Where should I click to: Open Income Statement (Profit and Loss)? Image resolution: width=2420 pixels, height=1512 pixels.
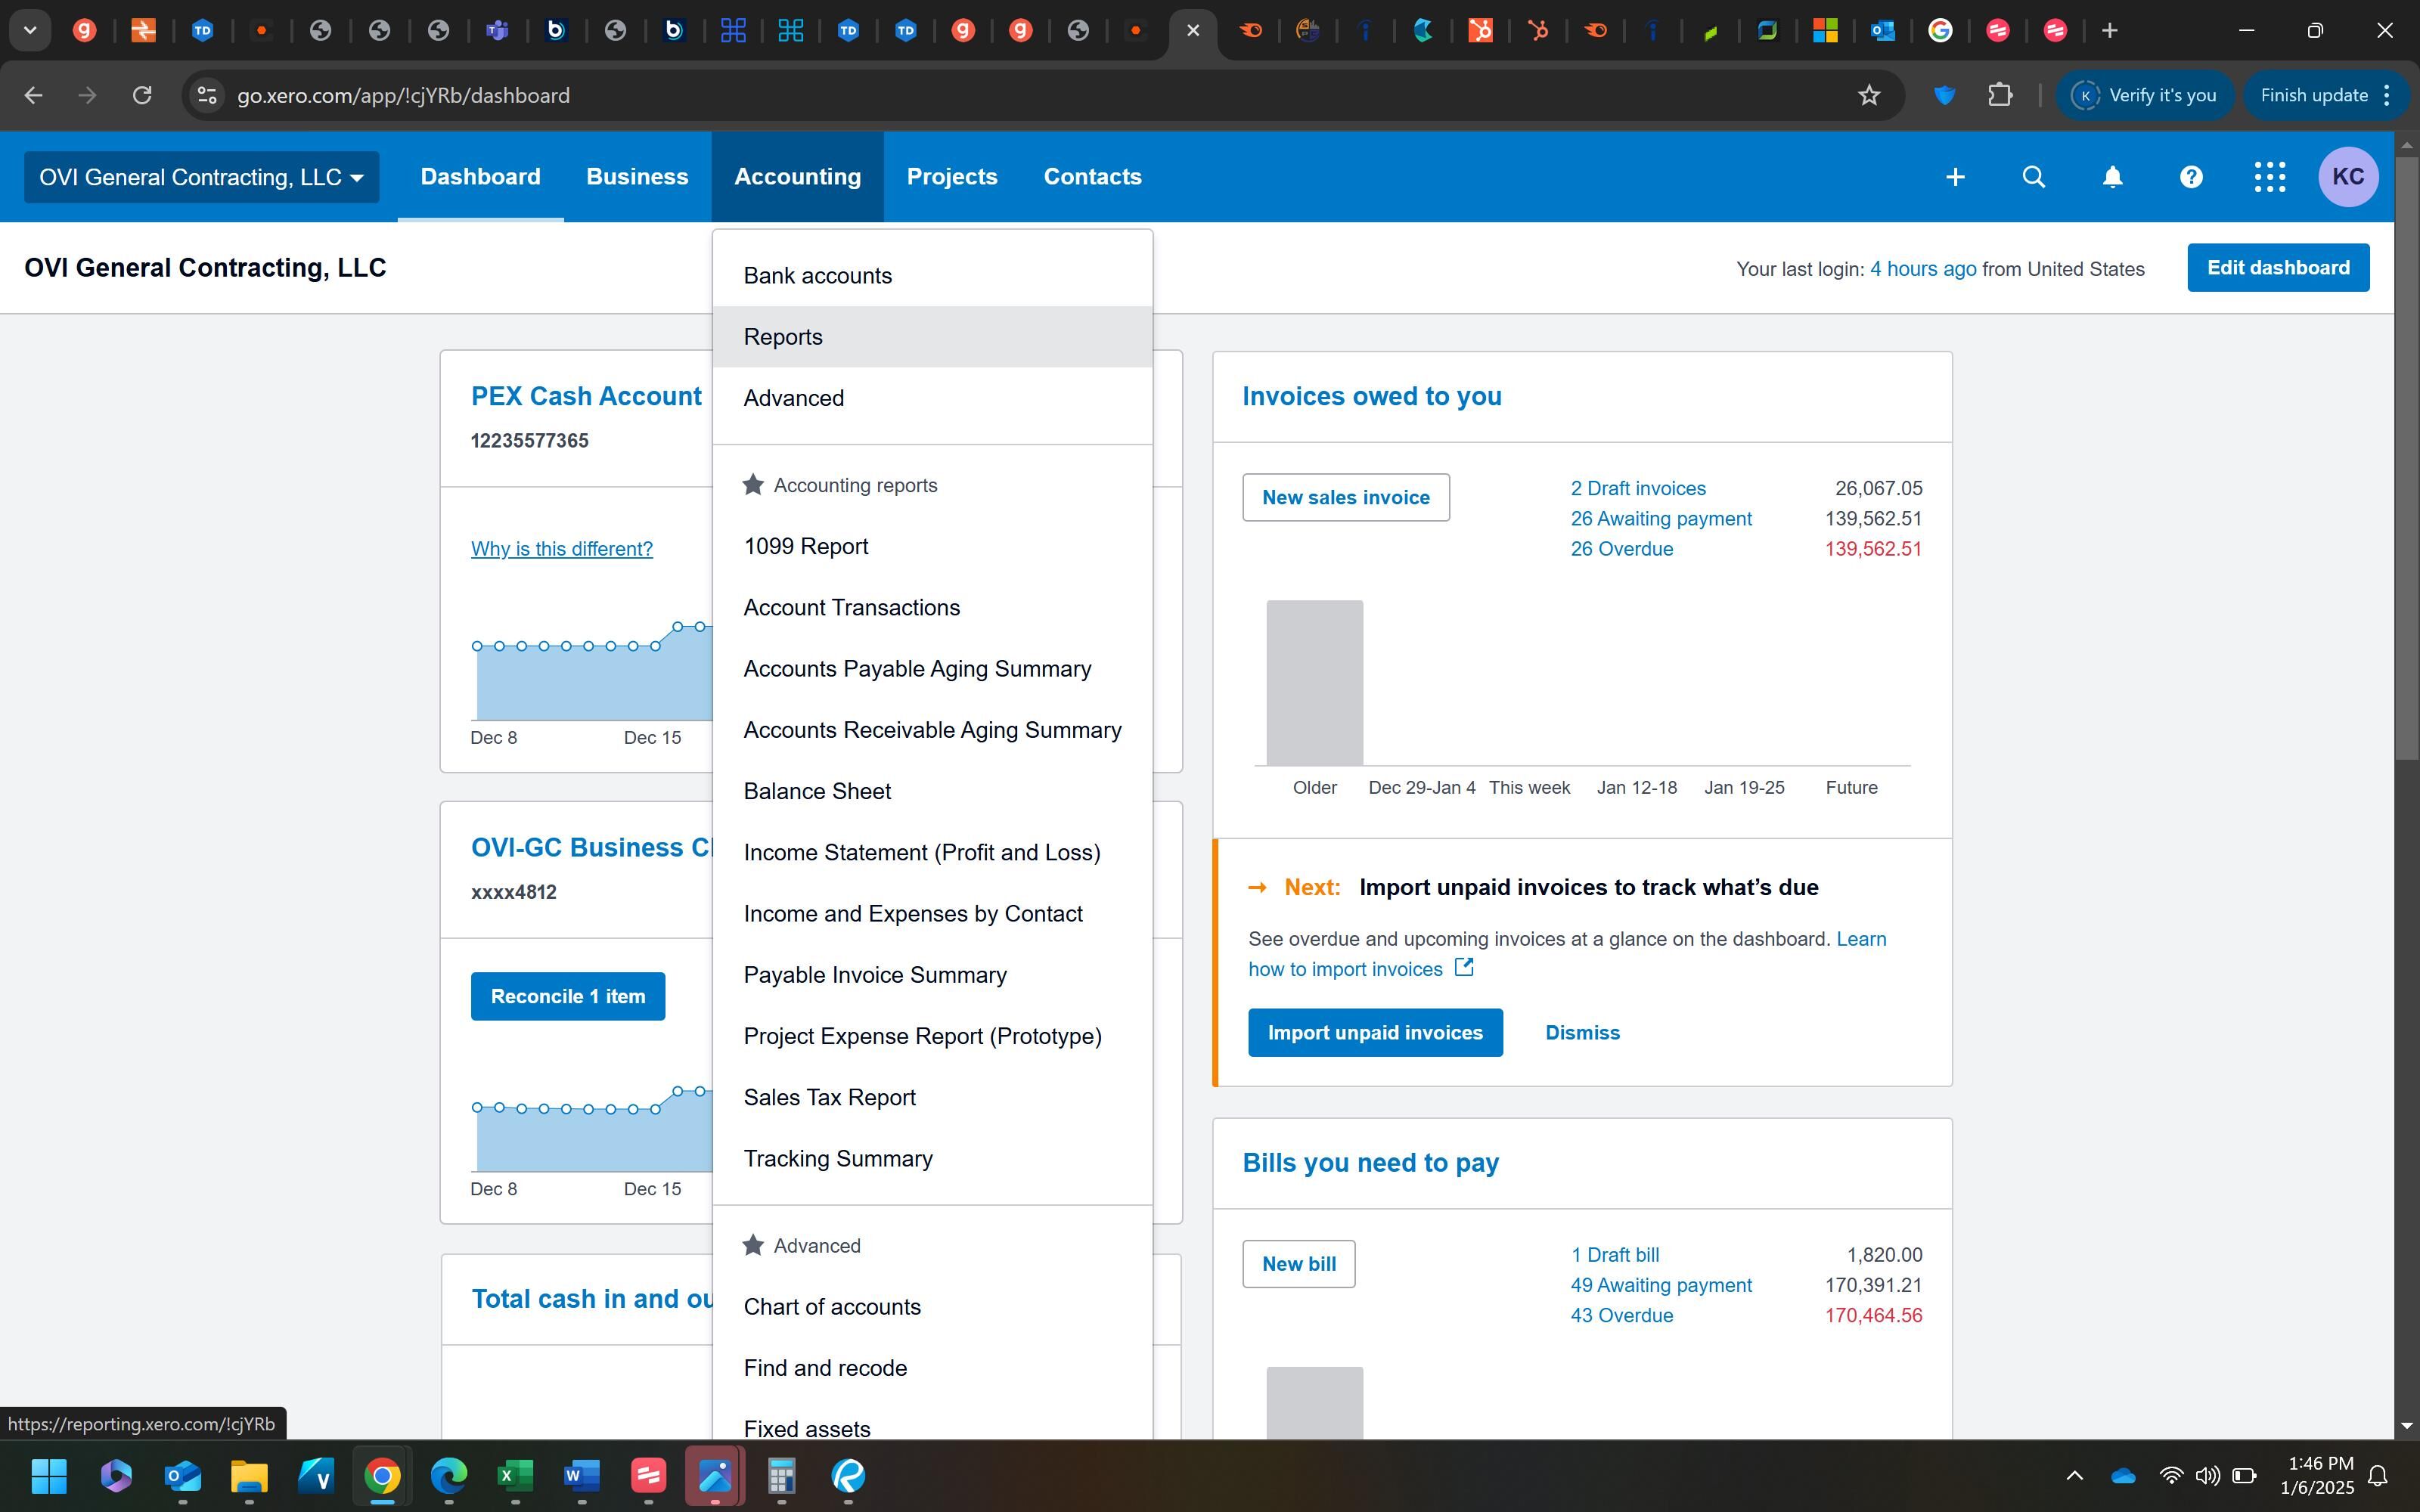(x=932, y=852)
